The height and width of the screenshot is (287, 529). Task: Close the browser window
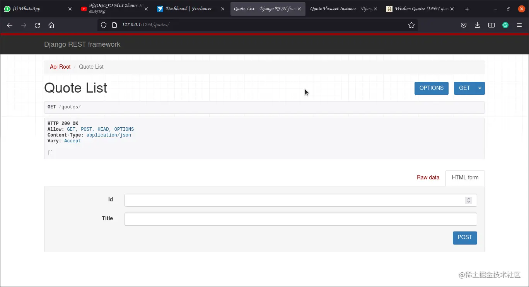[x=521, y=9]
